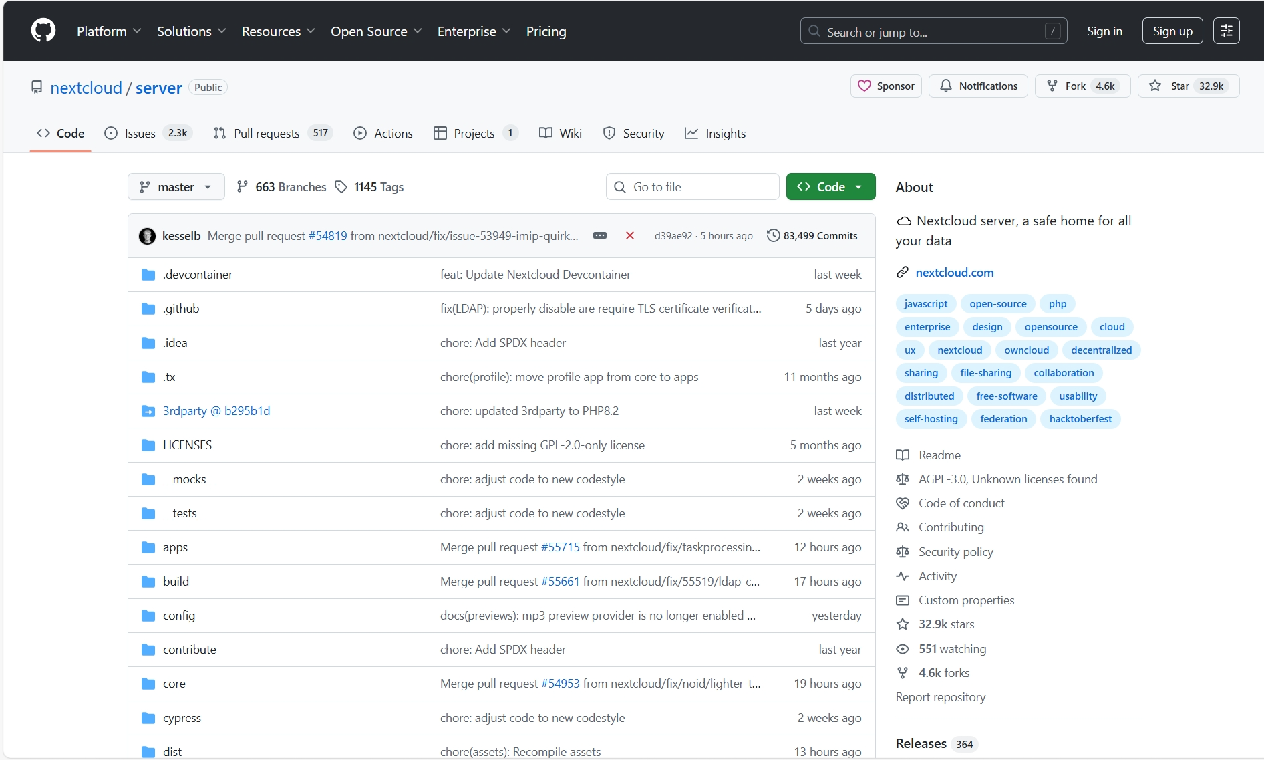Click kesselb's avatar thumbnail
Screen dimensions: 1264x760
tap(147, 236)
